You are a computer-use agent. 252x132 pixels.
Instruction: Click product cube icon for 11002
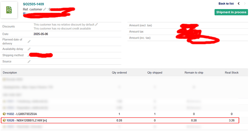(4, 114)
